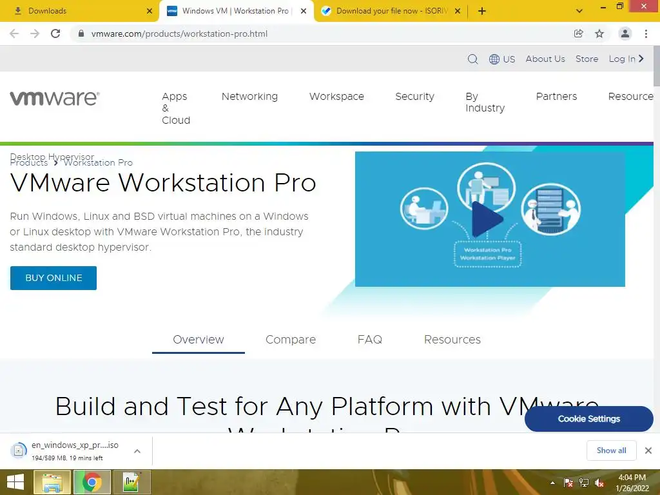Click the taskbar clock showing 4:04 PM
The width and height of the screenshot is (660, 495).
click(x=632, y=483)
